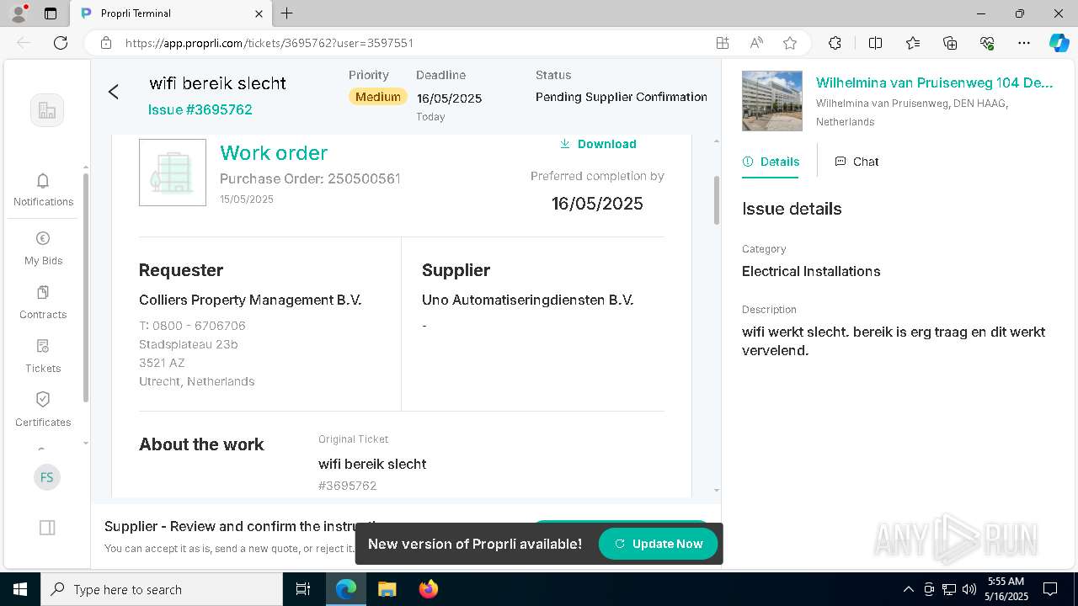
Task: Open browser Settings and more menu
Action: point(1024,43)
